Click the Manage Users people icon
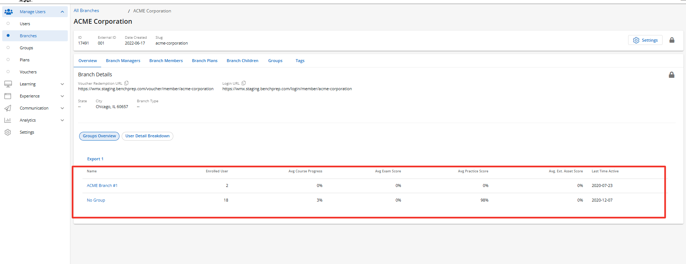The image size is (686, 264). [8, 12]
